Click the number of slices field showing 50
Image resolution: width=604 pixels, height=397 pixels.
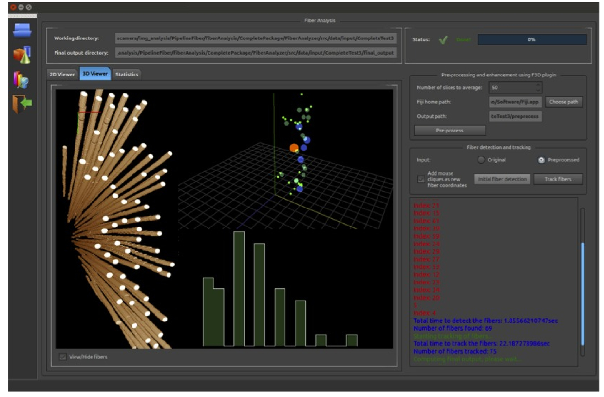coord(511,88)
